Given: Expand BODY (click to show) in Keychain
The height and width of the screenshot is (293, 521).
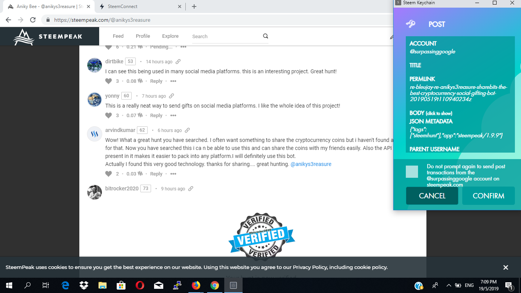Looking at the screenshot, I should coord(431,113).
